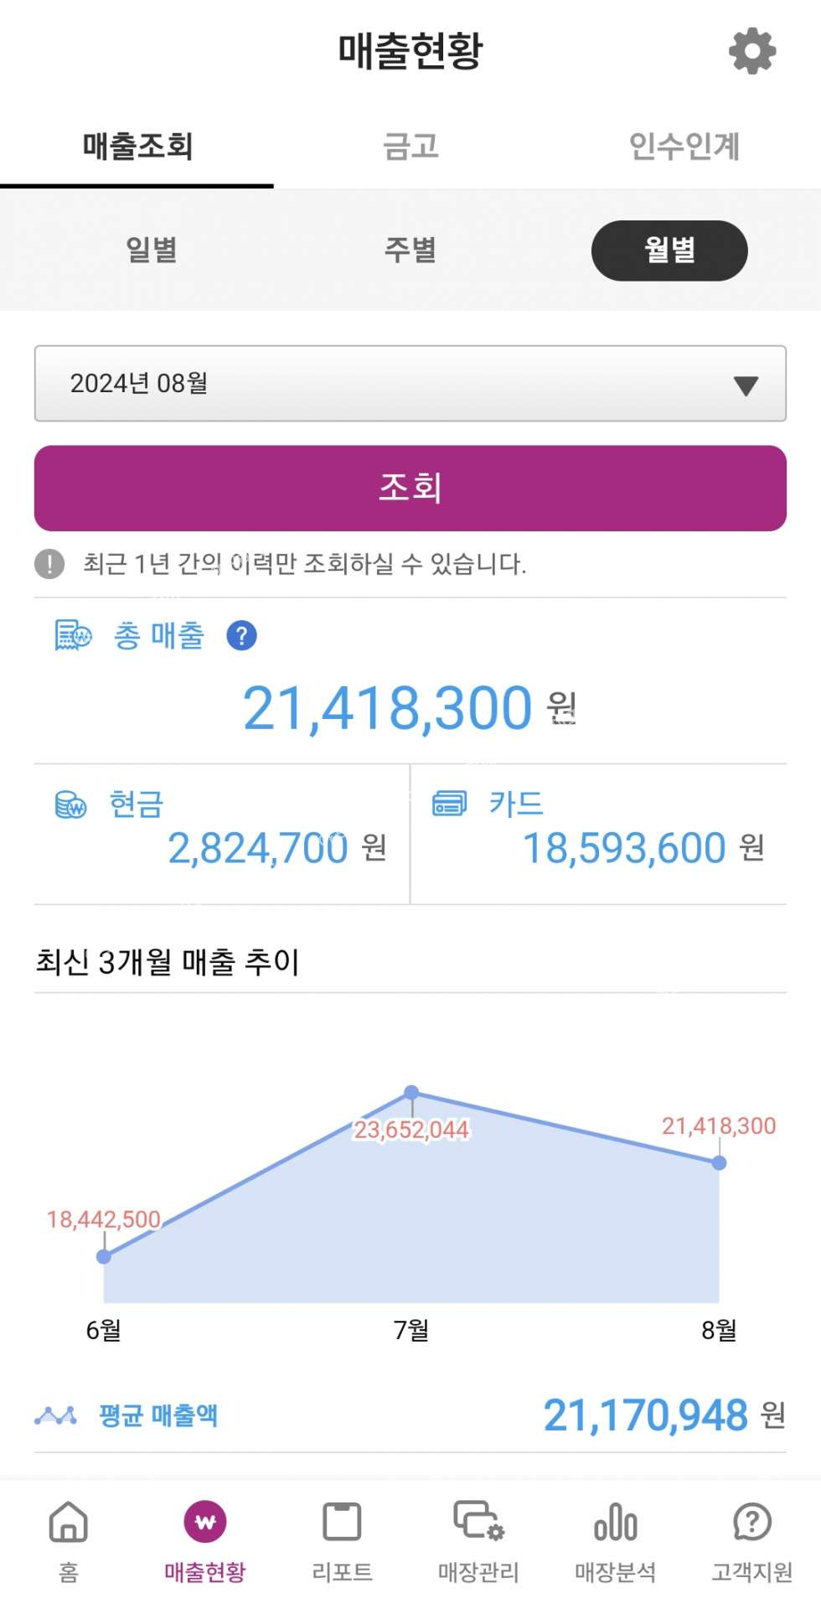Switch to the 금고 tab
The width and height of the screenshot is (821, 1609).
click(410, 147)
